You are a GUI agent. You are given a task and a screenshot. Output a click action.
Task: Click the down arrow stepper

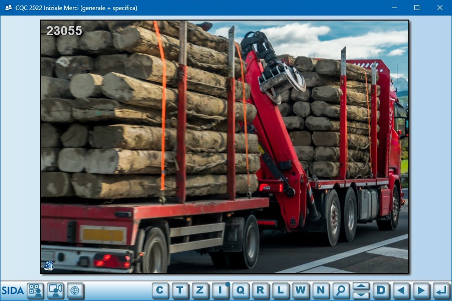[361, 294]
